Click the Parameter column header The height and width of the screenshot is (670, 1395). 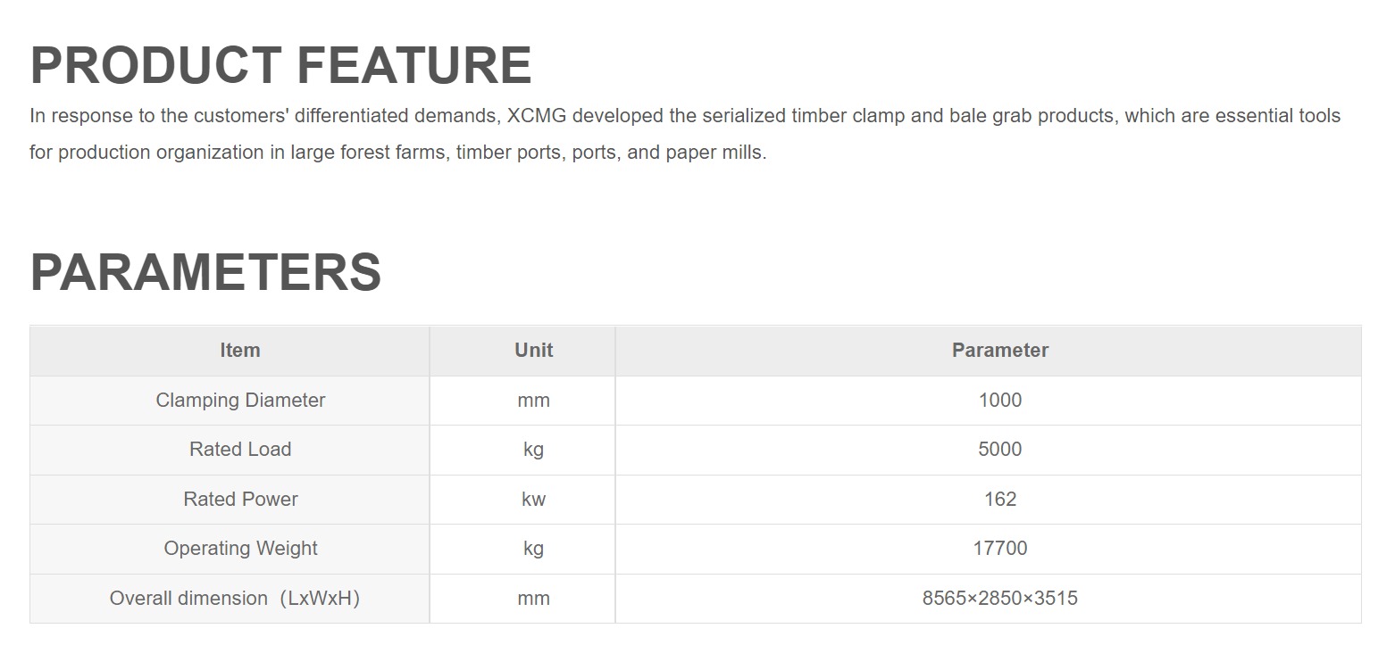coord(999,351)
